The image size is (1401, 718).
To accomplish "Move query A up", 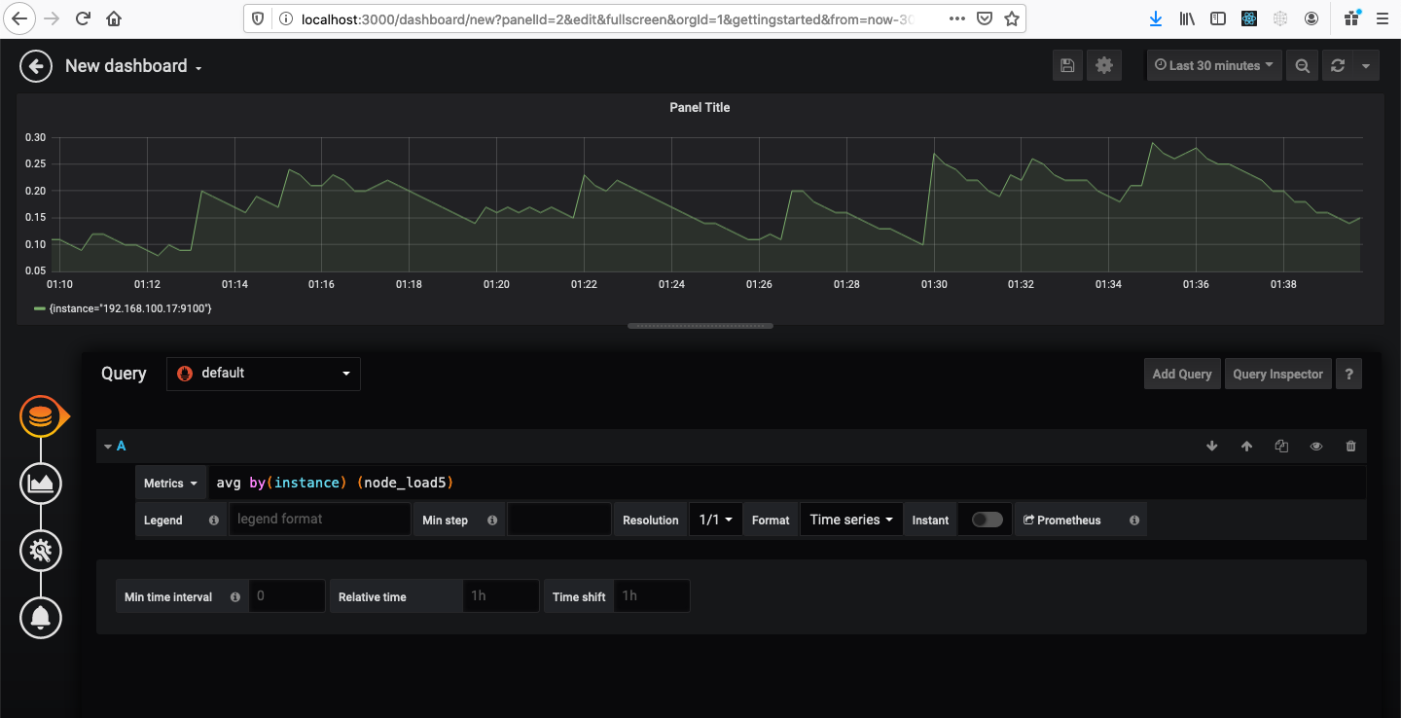I will 1246,446.
